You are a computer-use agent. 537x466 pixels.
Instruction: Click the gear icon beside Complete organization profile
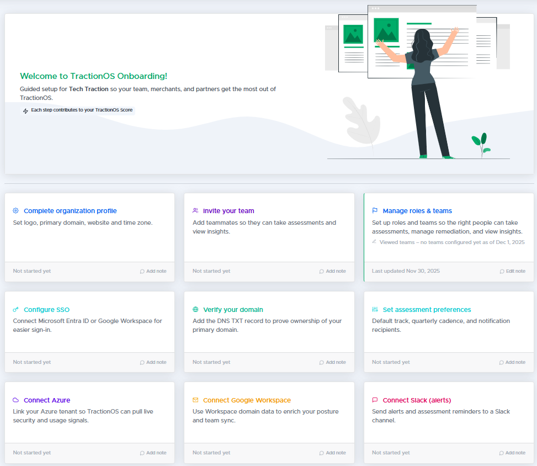click(16, 211)
